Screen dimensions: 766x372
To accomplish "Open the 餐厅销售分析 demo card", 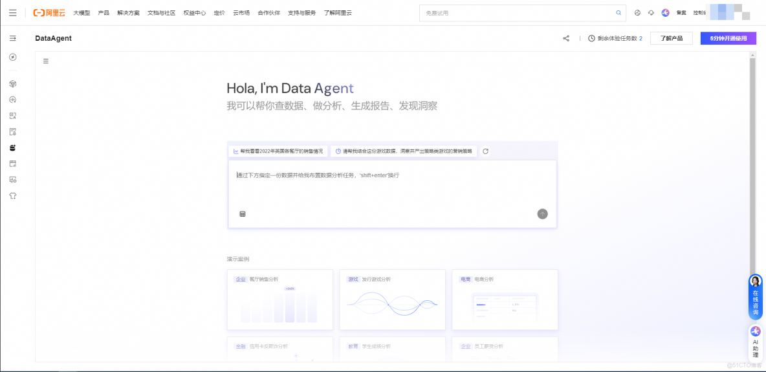I will coord(280,300).
